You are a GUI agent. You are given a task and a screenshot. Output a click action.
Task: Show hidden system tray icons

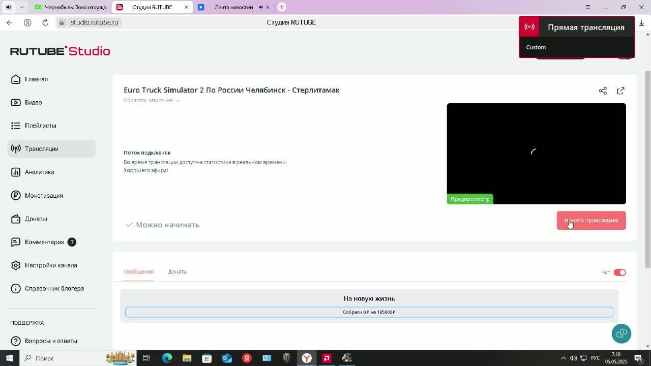[x=563, y=358]
